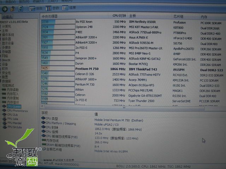Screen dimensions: 226x169
Task: Click the 内存总线 field icon
Action: [x=44, y=140]
